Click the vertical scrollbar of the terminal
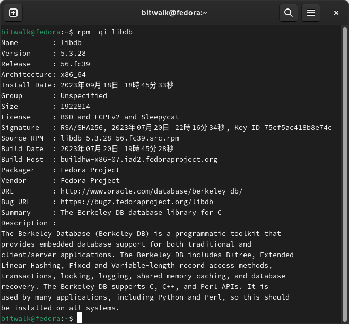This screenshot has width=349, height=324. [x=345, y=173]
